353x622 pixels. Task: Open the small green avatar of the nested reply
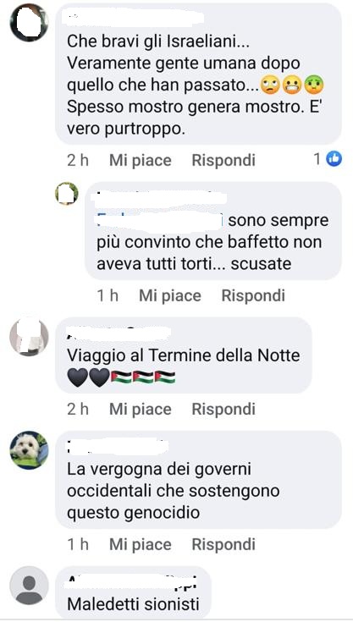click(x=67, y=193)
